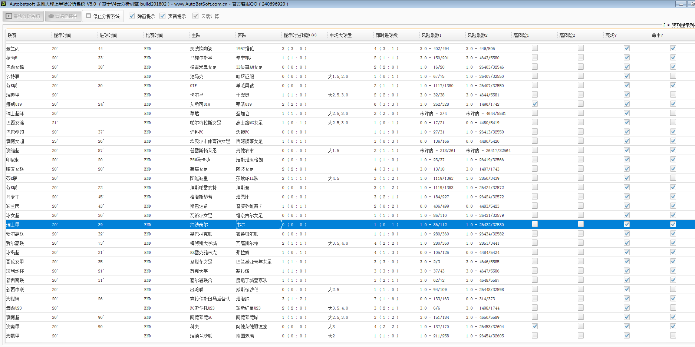695x347 pixels.
Task: Click the Autobetsoft app icon in title bar
Action: (x=4, y=4)
